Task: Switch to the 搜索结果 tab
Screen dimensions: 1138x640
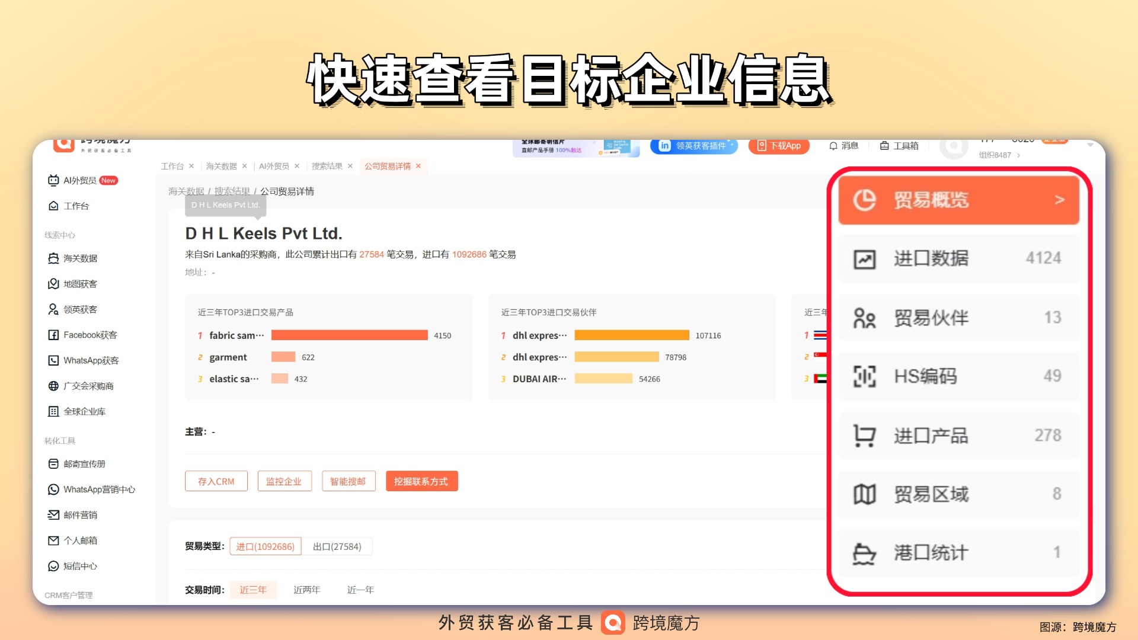Action: tap(327, 166)
